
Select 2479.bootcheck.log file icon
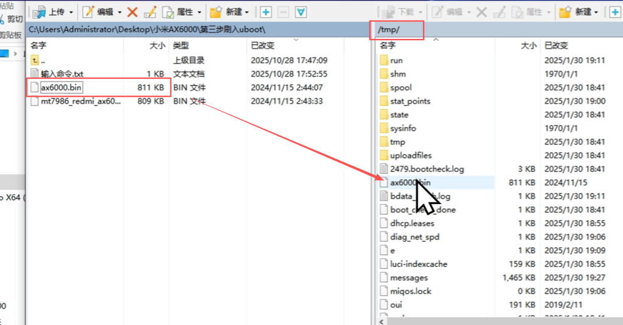(384, 169)
